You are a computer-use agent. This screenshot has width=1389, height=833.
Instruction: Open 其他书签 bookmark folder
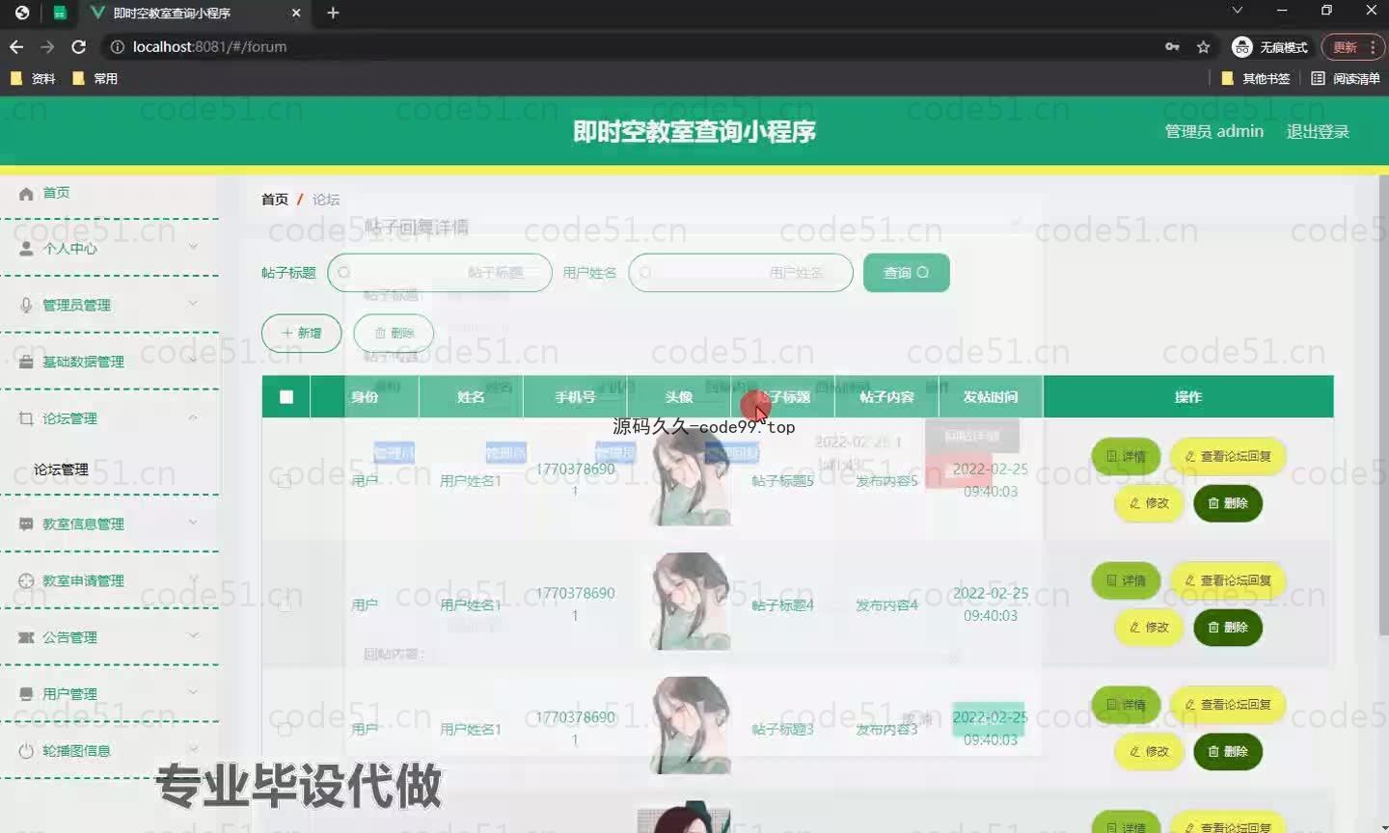coord(1255,78)
